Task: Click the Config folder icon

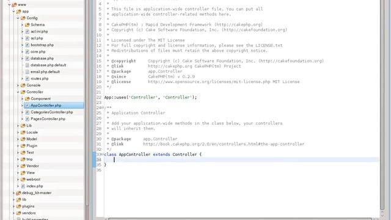Action: [23, 18]
